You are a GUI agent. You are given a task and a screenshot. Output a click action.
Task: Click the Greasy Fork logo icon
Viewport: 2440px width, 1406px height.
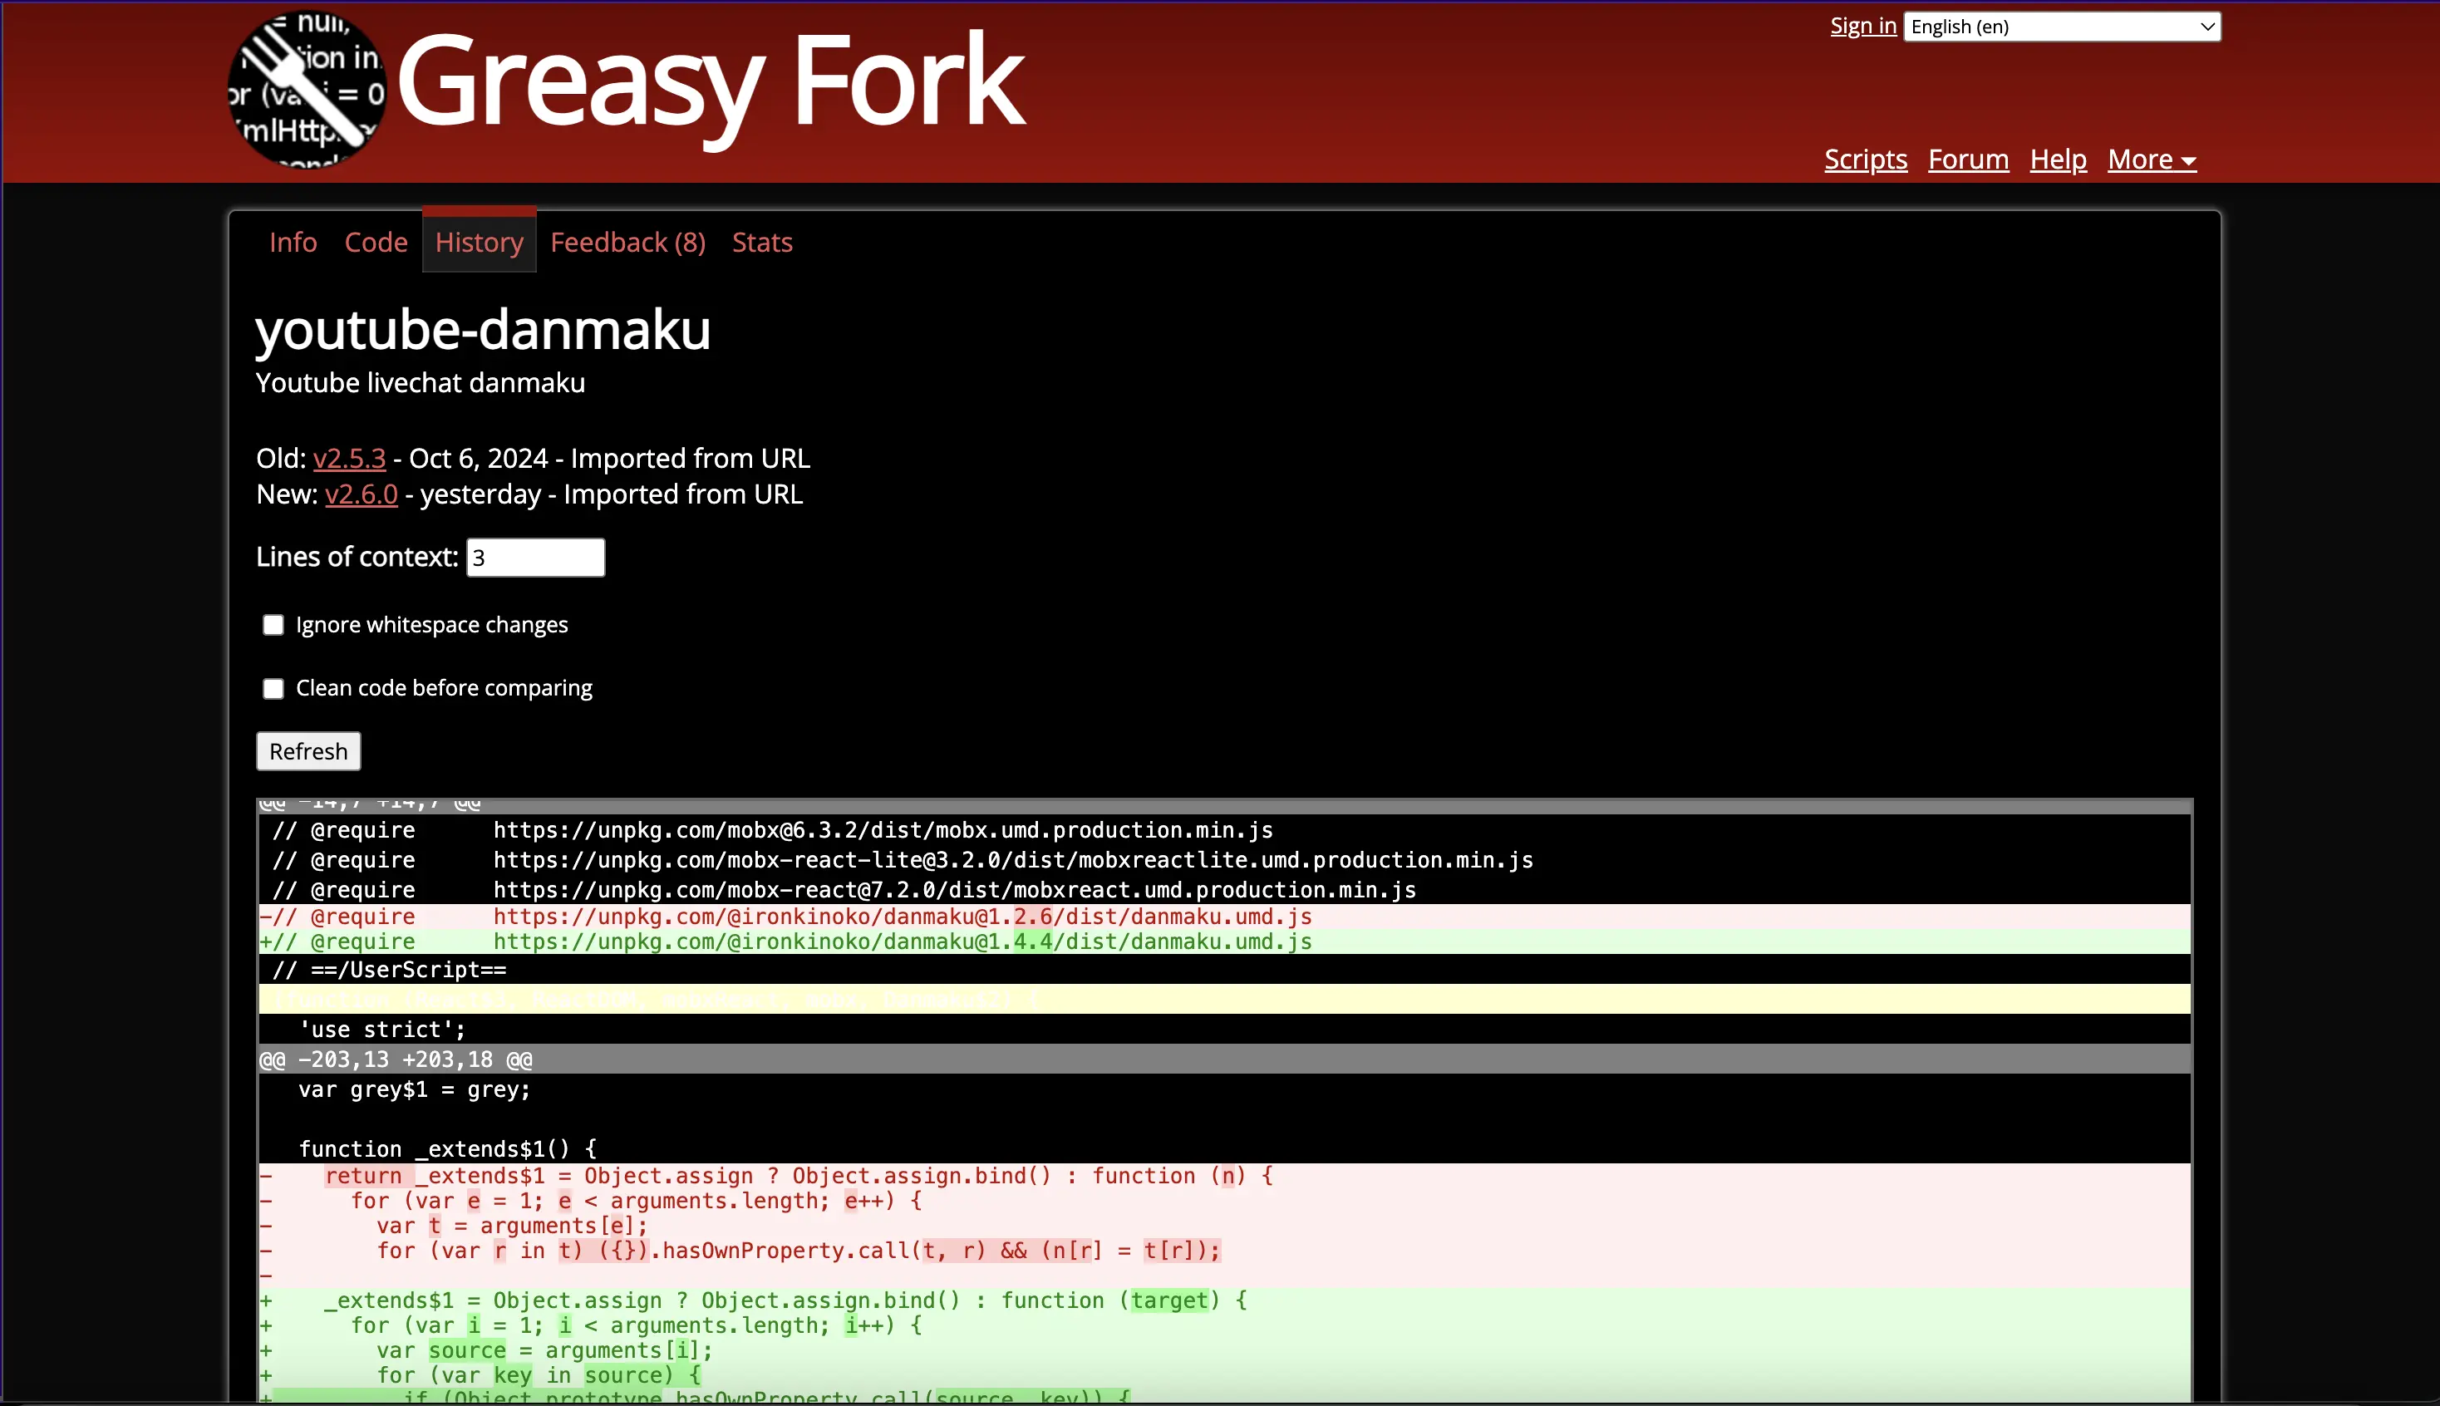point(307,89)
